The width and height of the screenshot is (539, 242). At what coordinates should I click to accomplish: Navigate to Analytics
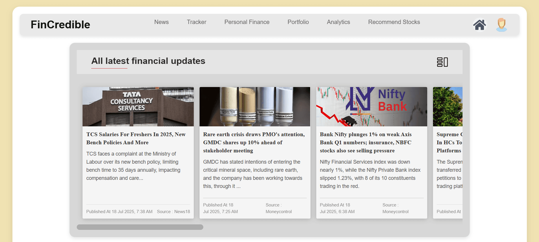coord(338,22)
